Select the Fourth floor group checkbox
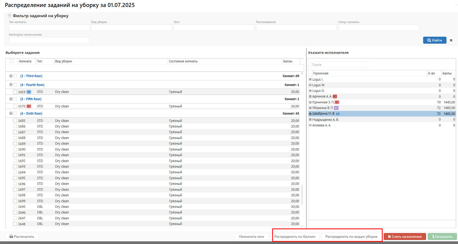 click(15, 85)
